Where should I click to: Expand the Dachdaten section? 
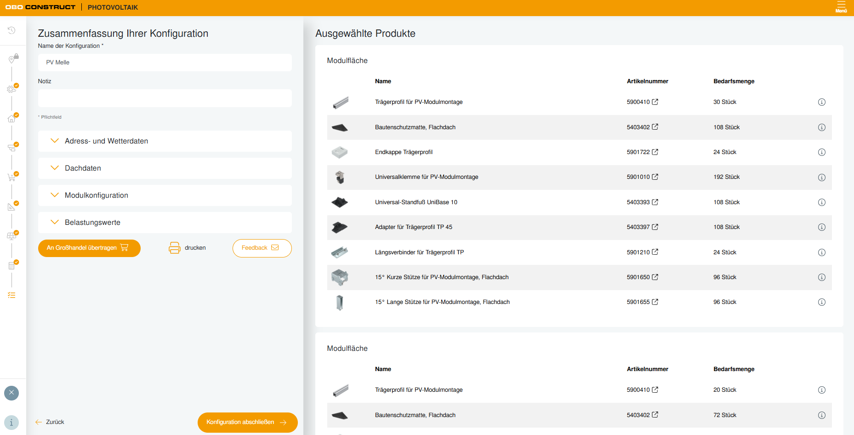pyautogui.click(x=165, y=168)
